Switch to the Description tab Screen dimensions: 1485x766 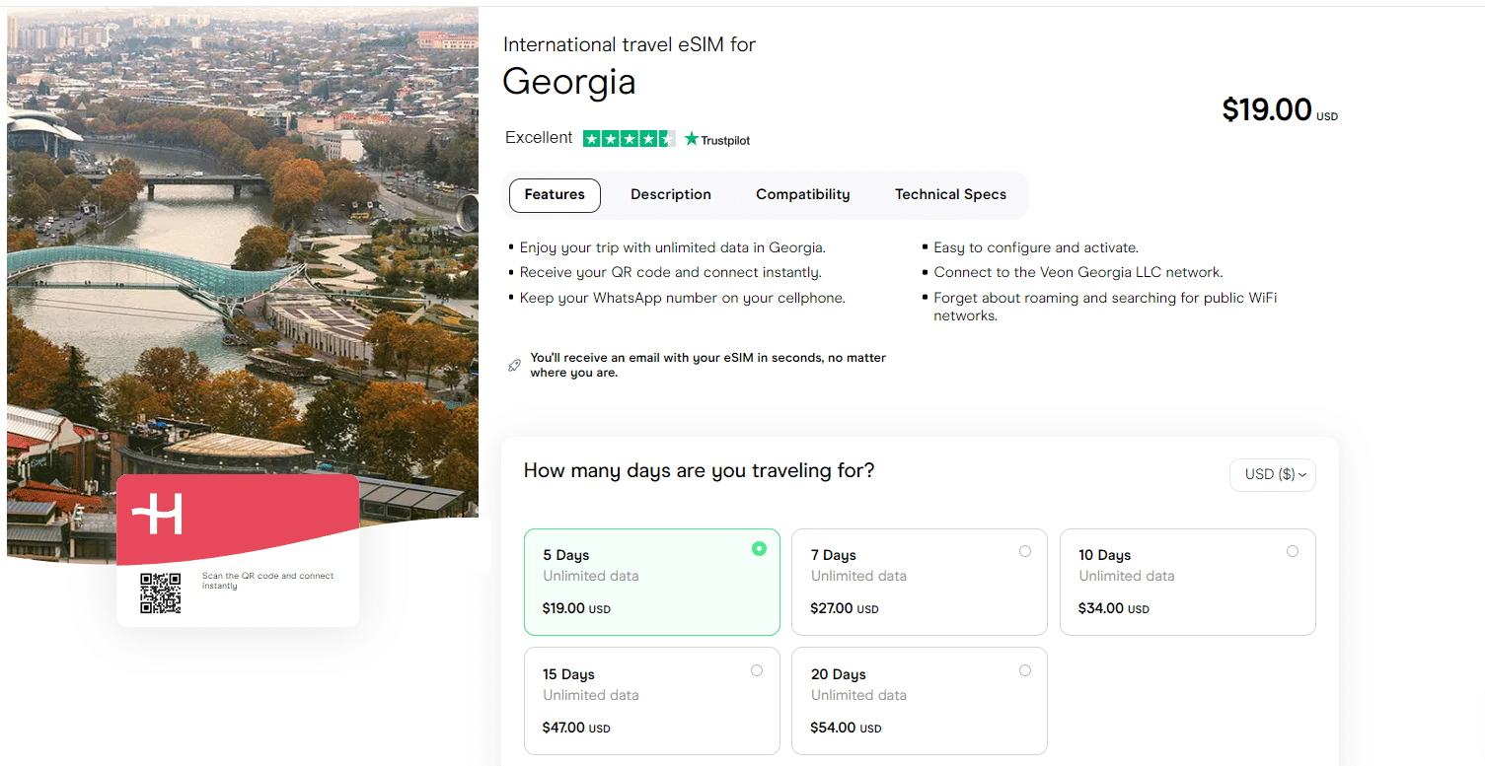670,194
